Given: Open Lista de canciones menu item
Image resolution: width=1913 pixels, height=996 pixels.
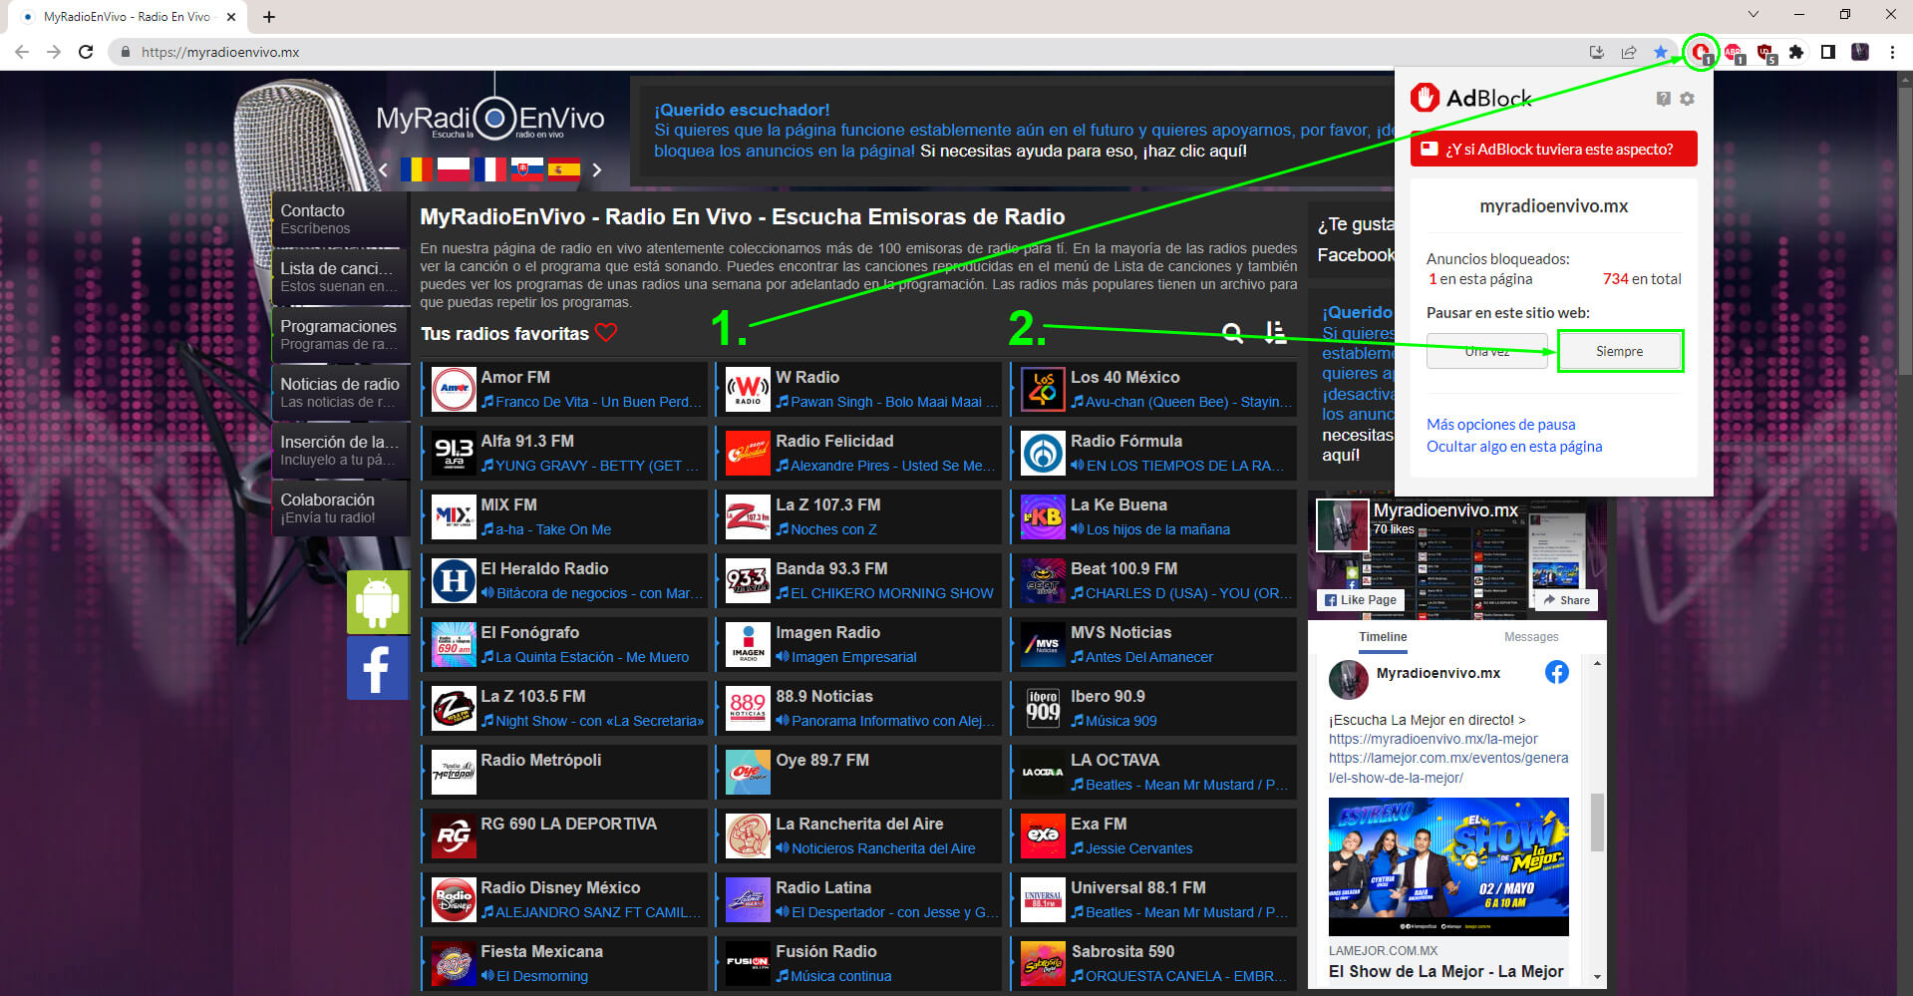Looking at the screenshot, I should [x=340, y=277].
